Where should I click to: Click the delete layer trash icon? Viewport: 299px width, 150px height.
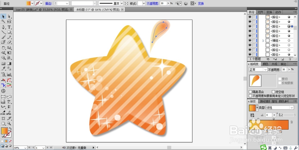pyautogui.click(x=290, y=59)
